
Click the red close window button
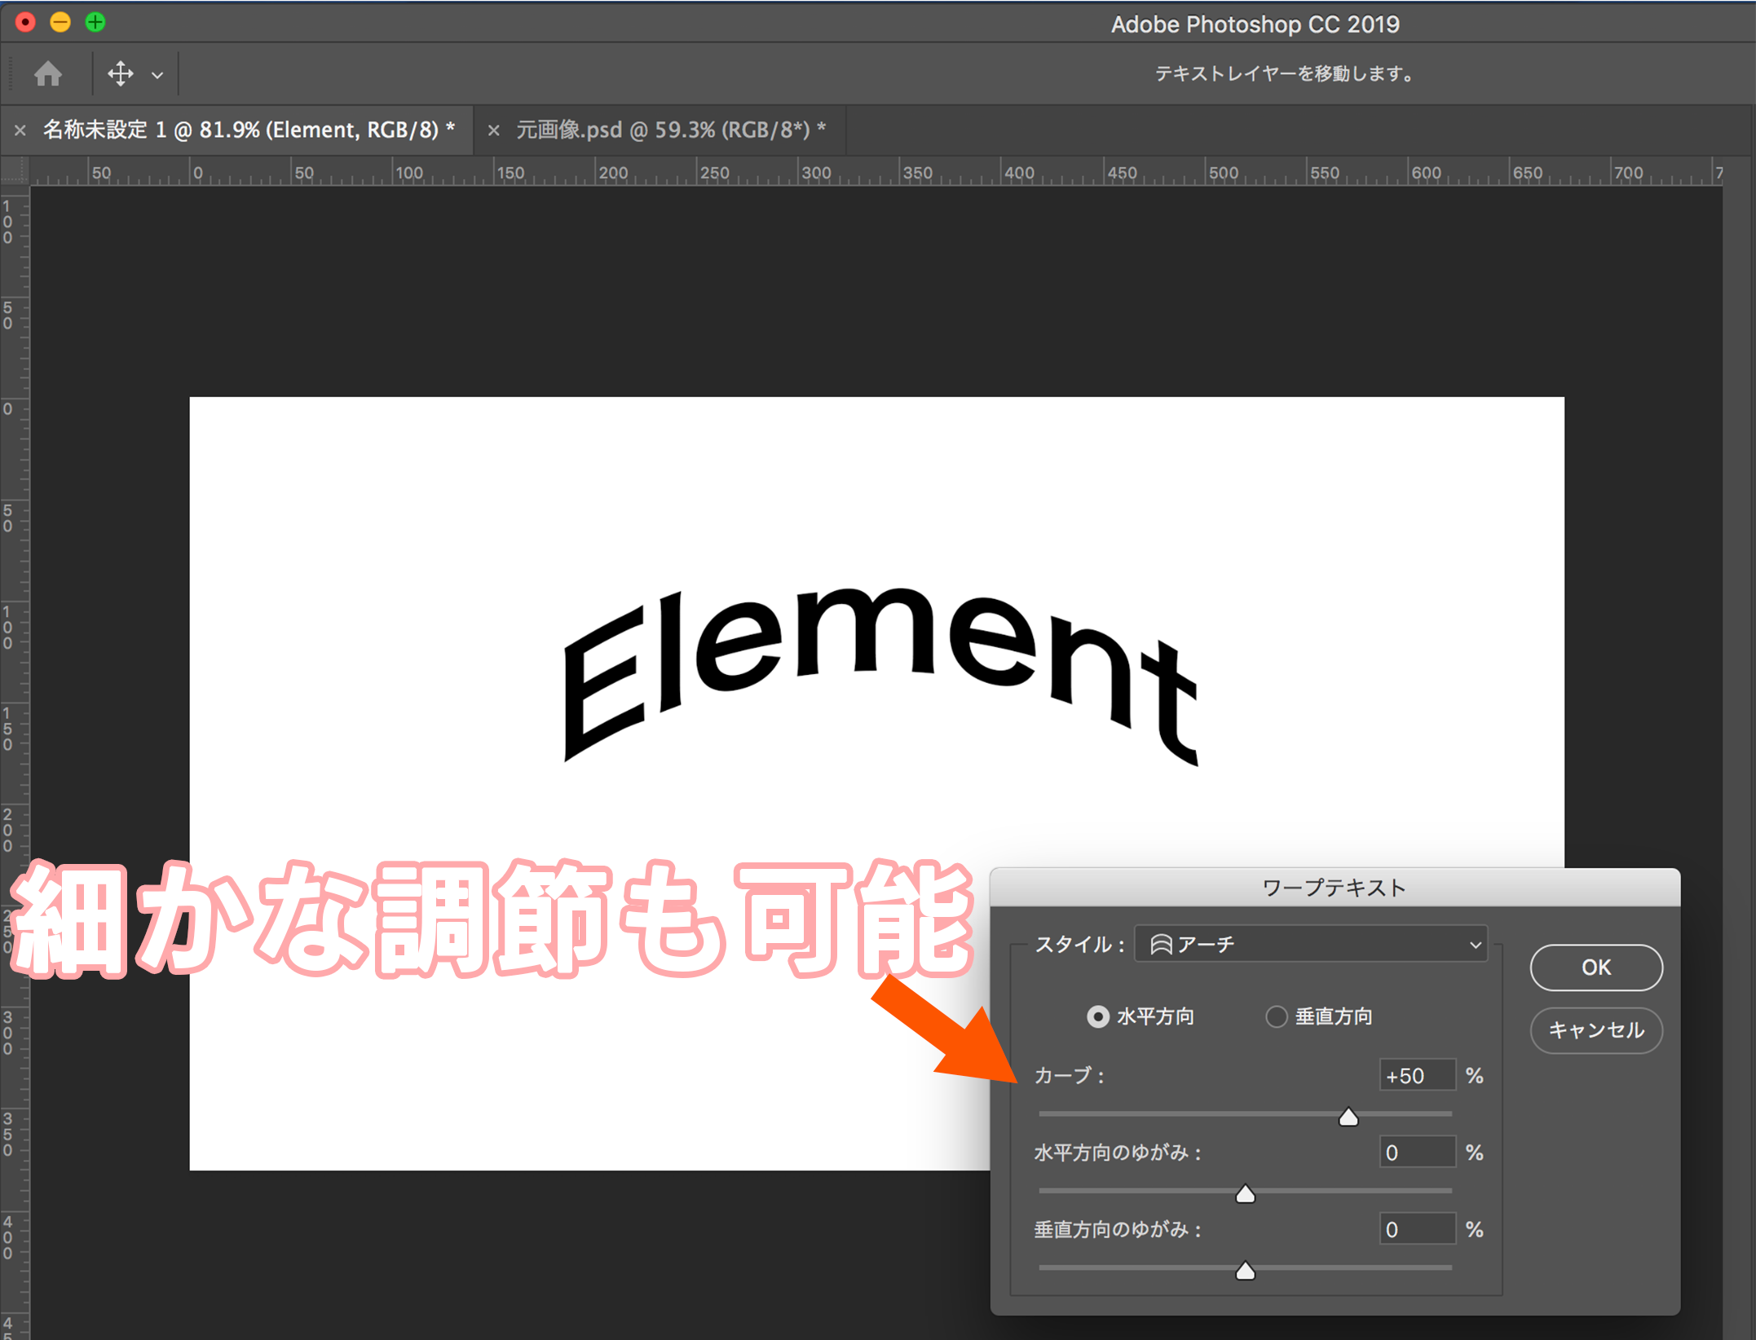(x=25, y=22)
